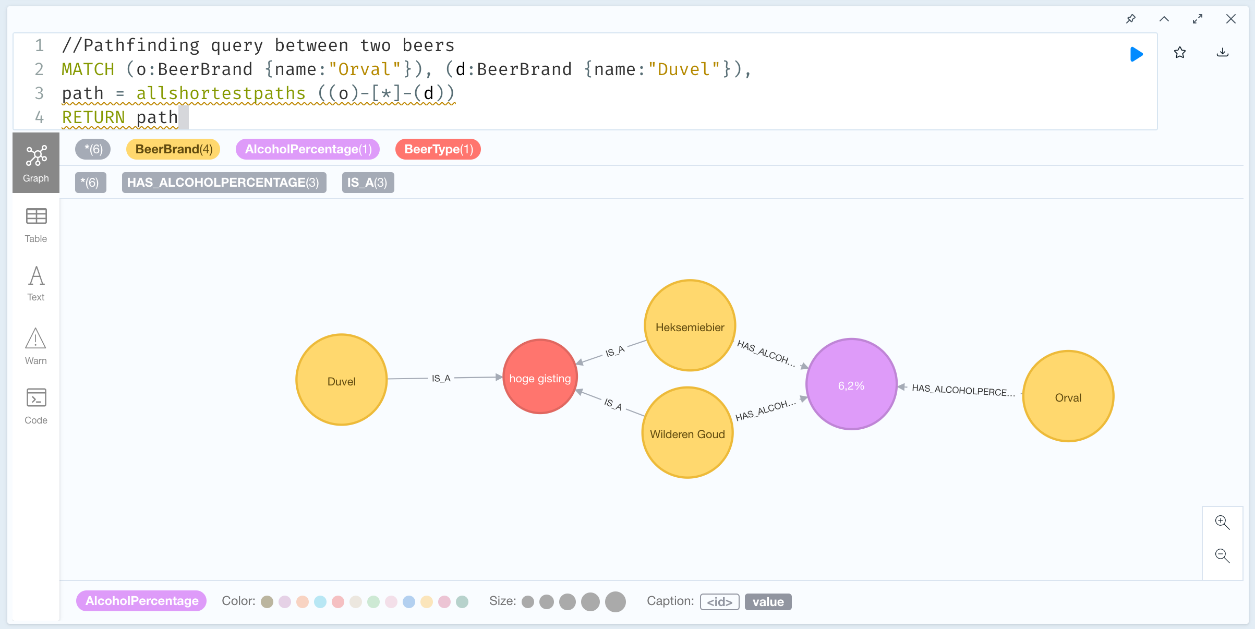
Task: Download query results with export icon
Action: pos(1223,53)
